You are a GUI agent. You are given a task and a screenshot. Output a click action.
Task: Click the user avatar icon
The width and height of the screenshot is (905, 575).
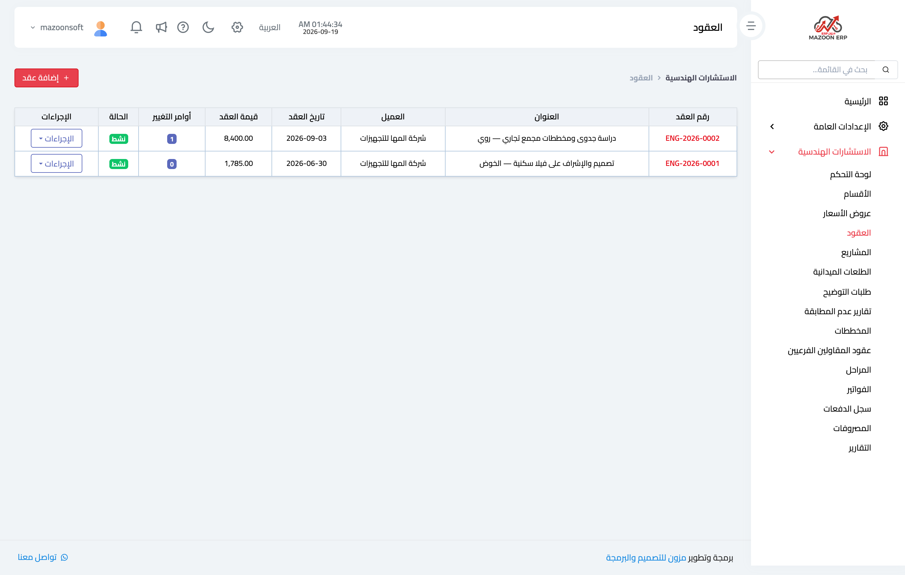(100, 28)
